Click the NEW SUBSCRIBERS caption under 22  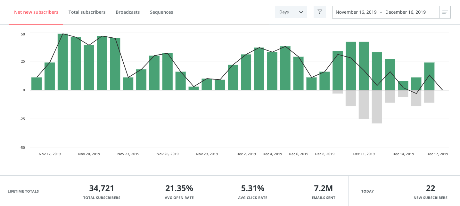click(431, 198)
